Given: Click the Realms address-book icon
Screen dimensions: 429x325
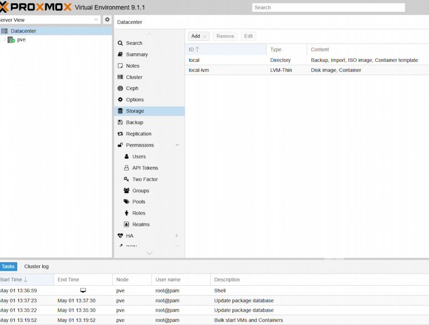Looking at the screenshot, I should pos(127,224).
